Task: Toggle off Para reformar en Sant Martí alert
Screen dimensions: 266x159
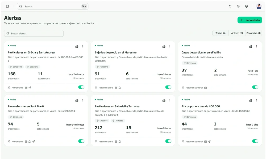Action: 81,141
